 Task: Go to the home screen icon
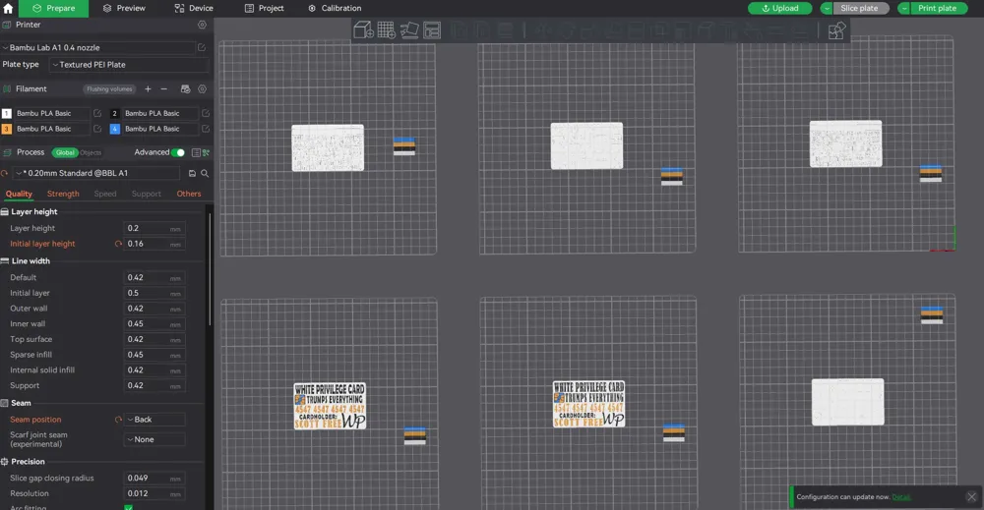[8, 8]
